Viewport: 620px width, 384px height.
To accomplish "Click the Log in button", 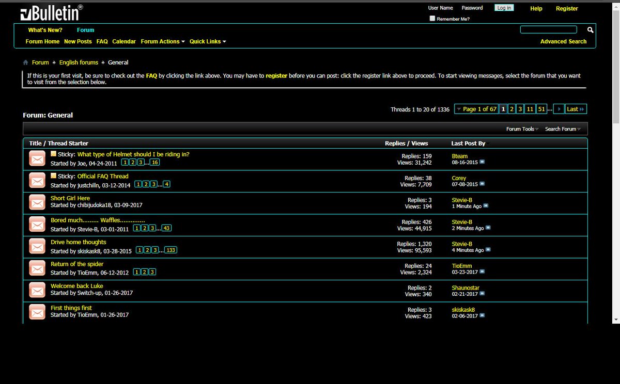I will tap(504, 8).
